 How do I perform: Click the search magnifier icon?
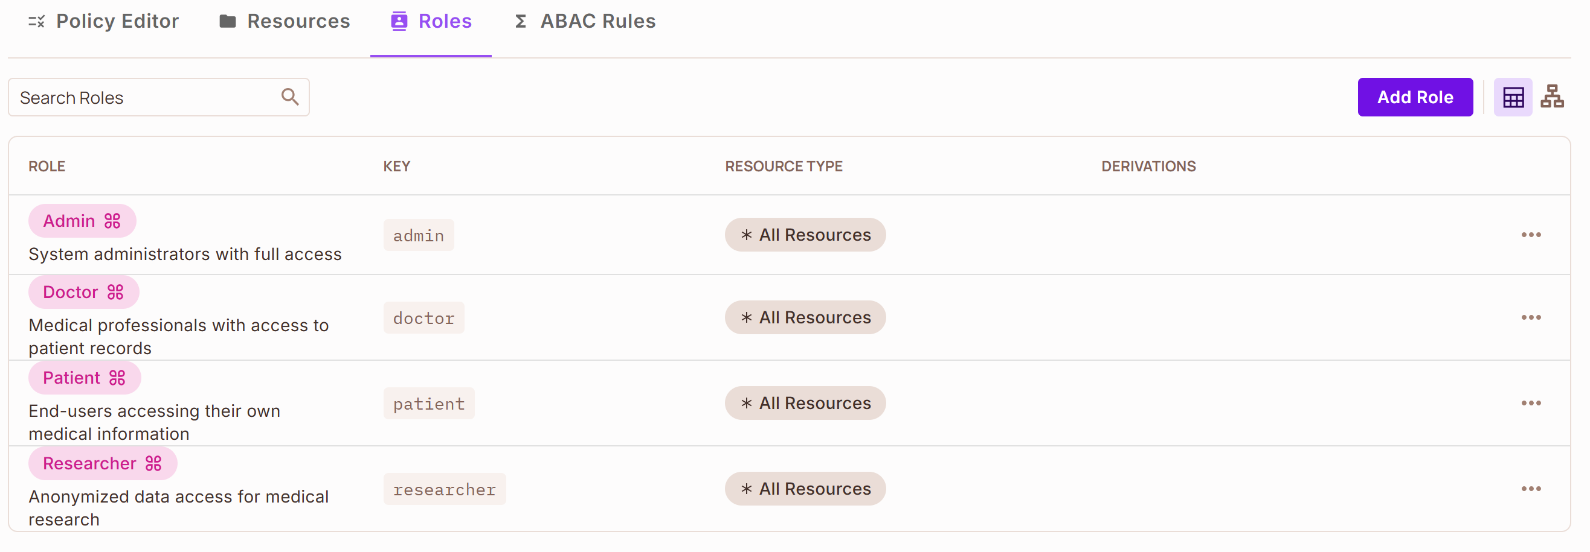point(289,97)
